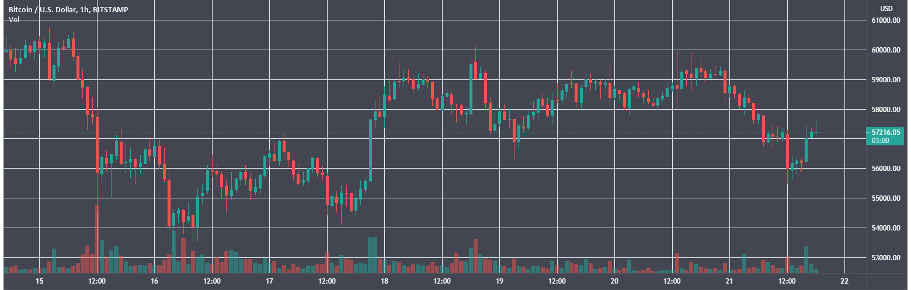Click the 58000.00 price axis label
Image resolution: width=911 pixels, height=290 pixels.
(x=885, y=110)
